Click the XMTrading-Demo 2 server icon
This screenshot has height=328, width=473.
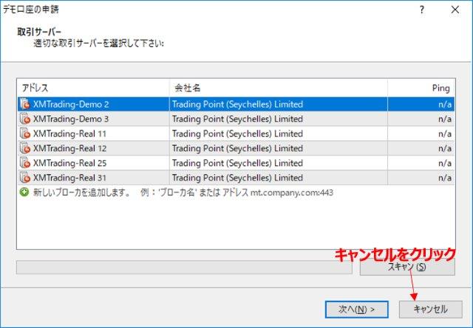[25, 104]
